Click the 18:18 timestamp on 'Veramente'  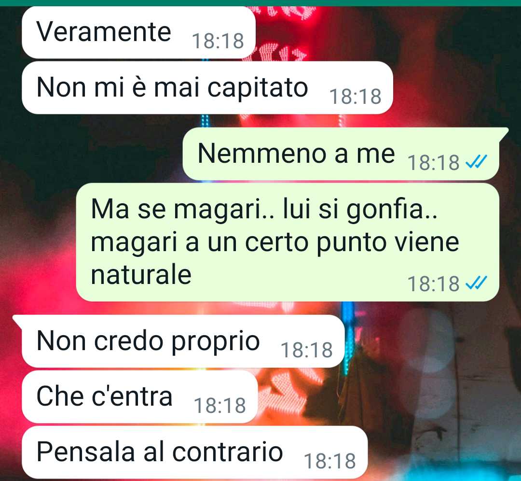218,41
